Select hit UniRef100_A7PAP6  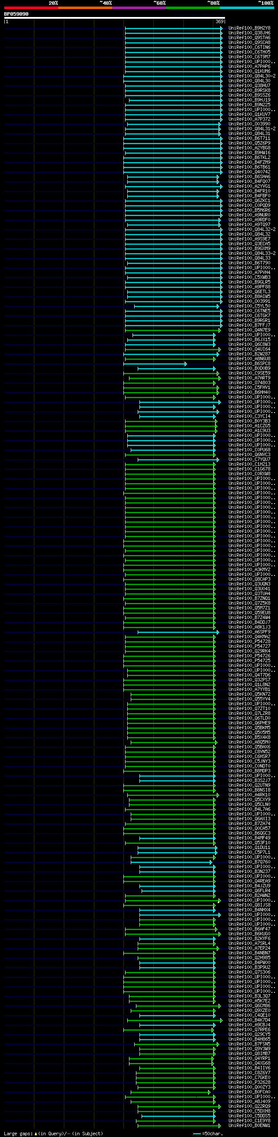pyautogui.click(x=249, y=67)
